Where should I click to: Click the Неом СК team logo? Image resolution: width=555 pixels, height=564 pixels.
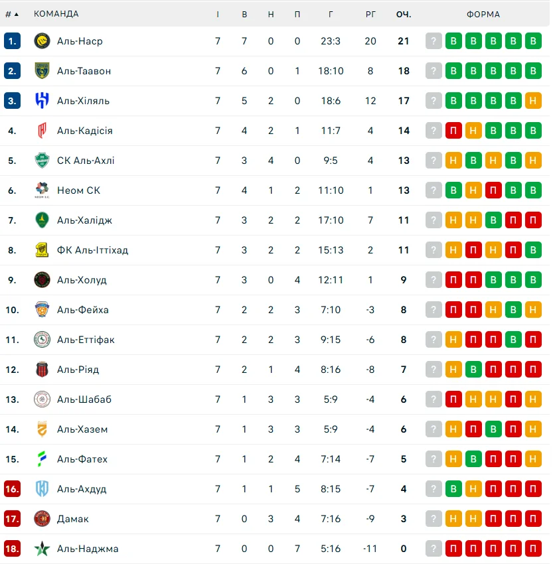[42, 190]
